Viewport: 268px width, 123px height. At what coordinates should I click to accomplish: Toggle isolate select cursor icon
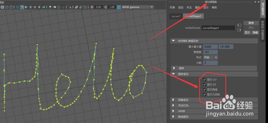click(x=70, y=7)
